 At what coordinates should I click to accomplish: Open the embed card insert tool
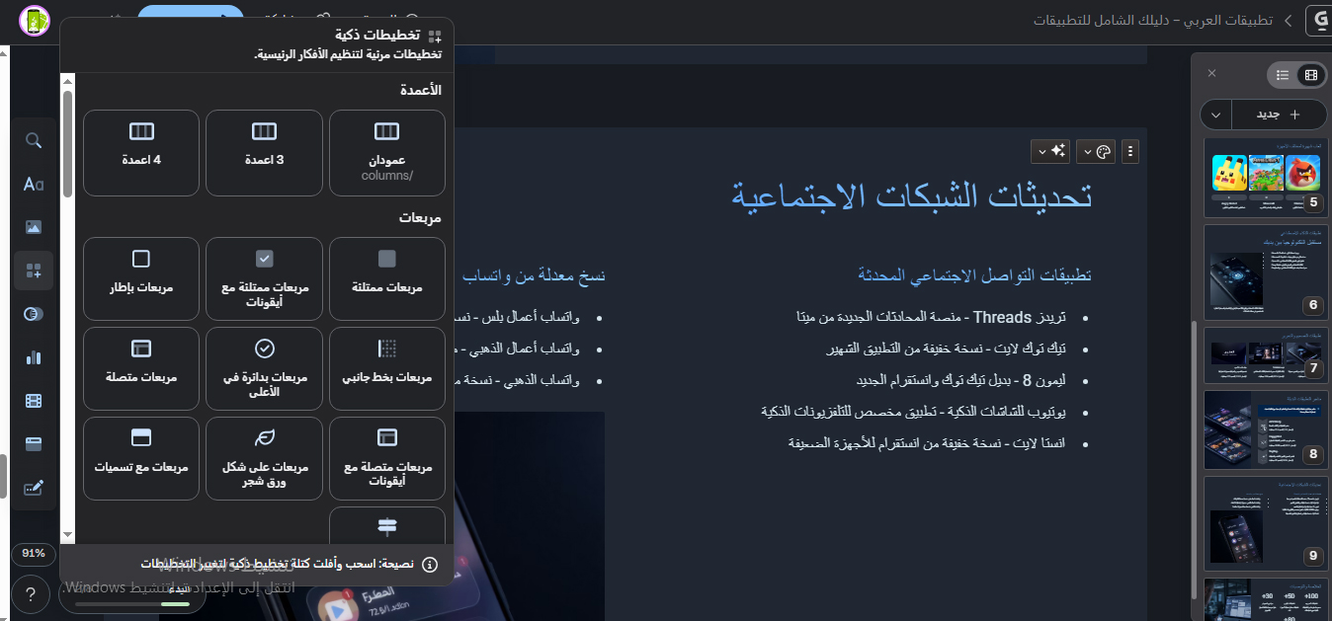(x=34, y=444)
